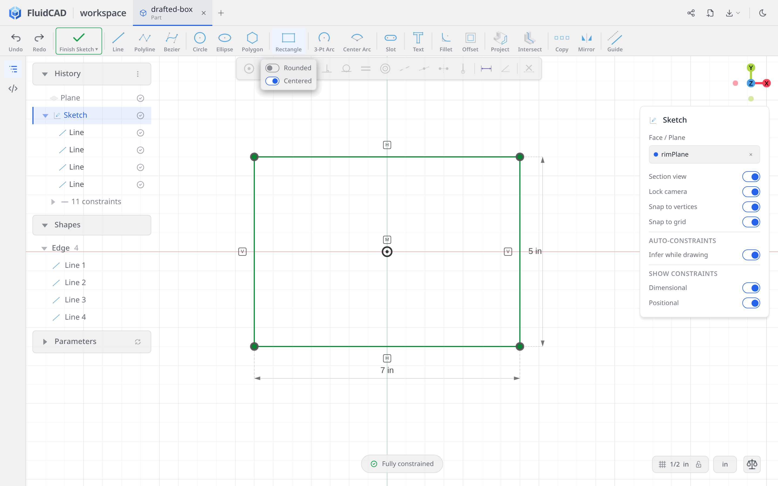This screenshot has width=778, height=486.
Task: Select the Polyline tool
Action: pos(145,42)
